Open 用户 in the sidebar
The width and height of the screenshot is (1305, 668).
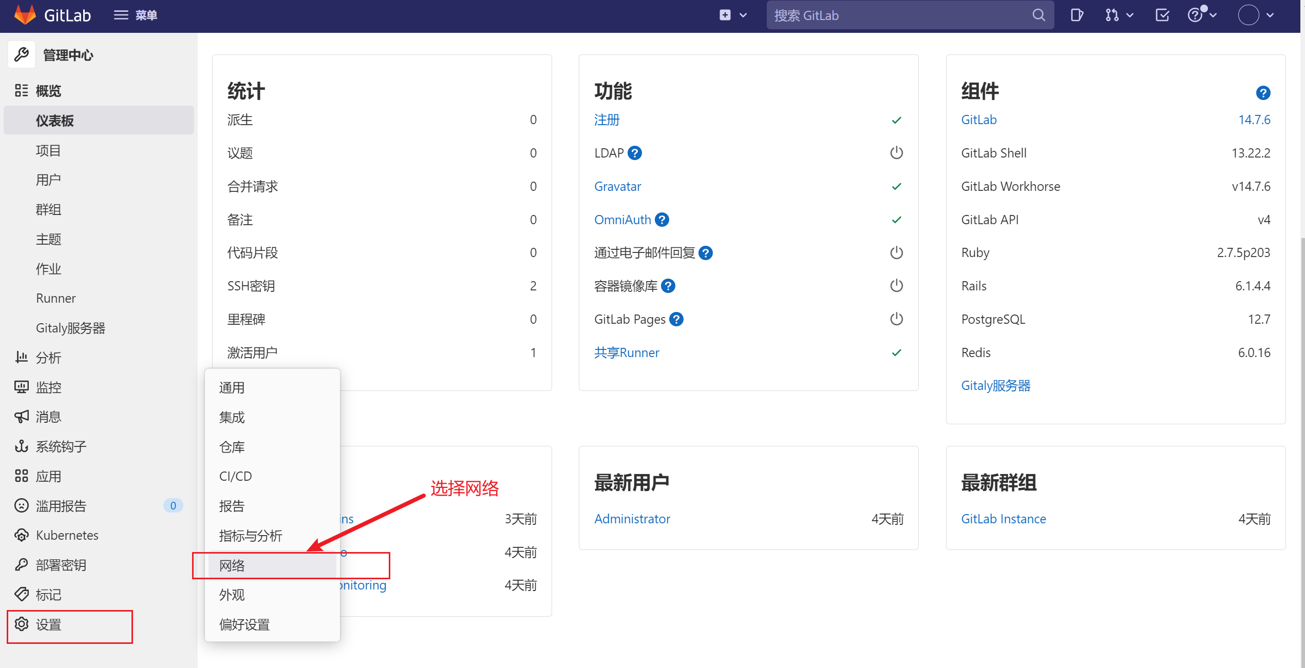99,180
